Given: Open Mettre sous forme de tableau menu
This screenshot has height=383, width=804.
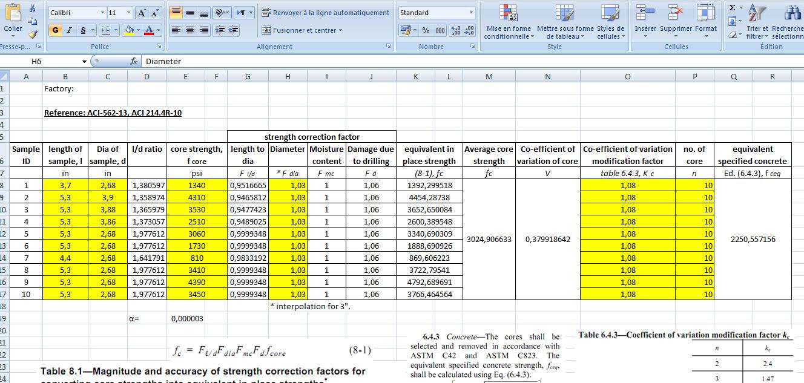Looking at the screenshot, I should tap(565, 22).
